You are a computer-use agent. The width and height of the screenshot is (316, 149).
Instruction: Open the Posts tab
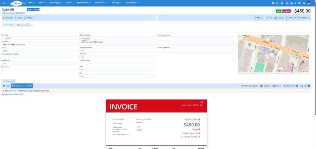[x=305, y=86]
